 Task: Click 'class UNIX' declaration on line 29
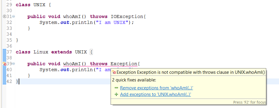pos(31,5)
